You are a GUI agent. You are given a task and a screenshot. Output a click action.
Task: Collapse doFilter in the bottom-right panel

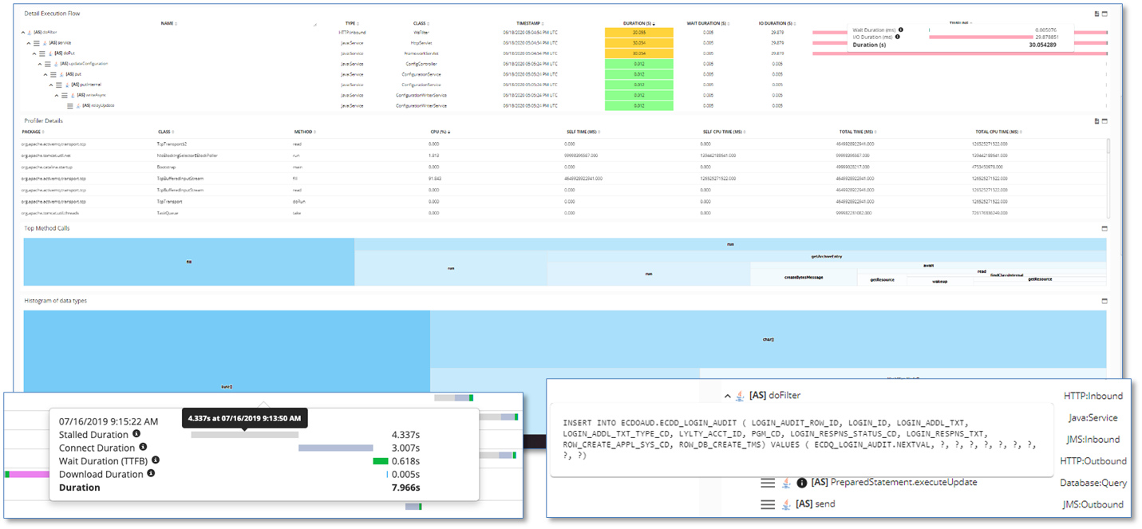[x=727, y=396]
